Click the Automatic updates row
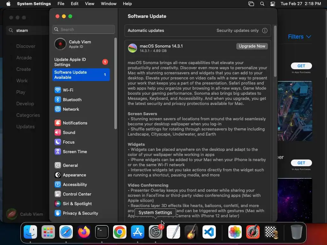The image size is (327, 245). pos(198,31)
